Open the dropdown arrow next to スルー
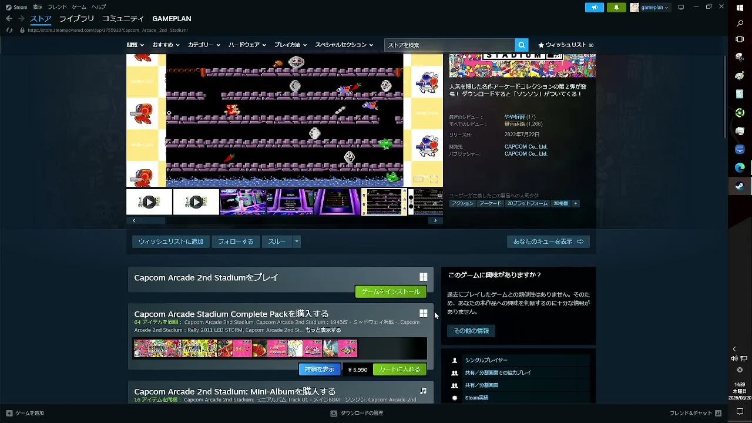 [x=297, y=241]
